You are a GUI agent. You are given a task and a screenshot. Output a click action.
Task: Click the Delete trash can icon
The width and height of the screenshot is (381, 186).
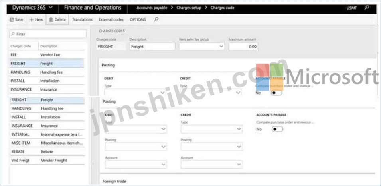51,20
